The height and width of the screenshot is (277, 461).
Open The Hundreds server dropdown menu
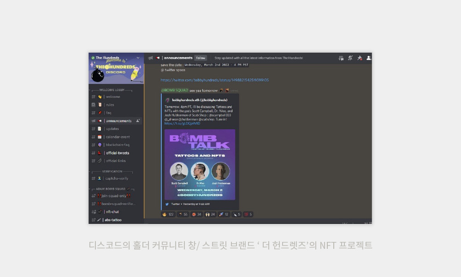click(138, 58)
